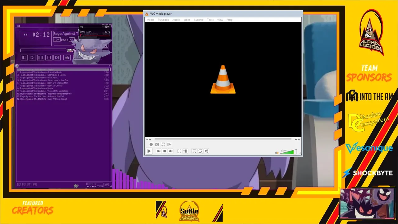Open the VLC Help menu
This screenshot has width=398, height=224.
(x=229, y=20)
